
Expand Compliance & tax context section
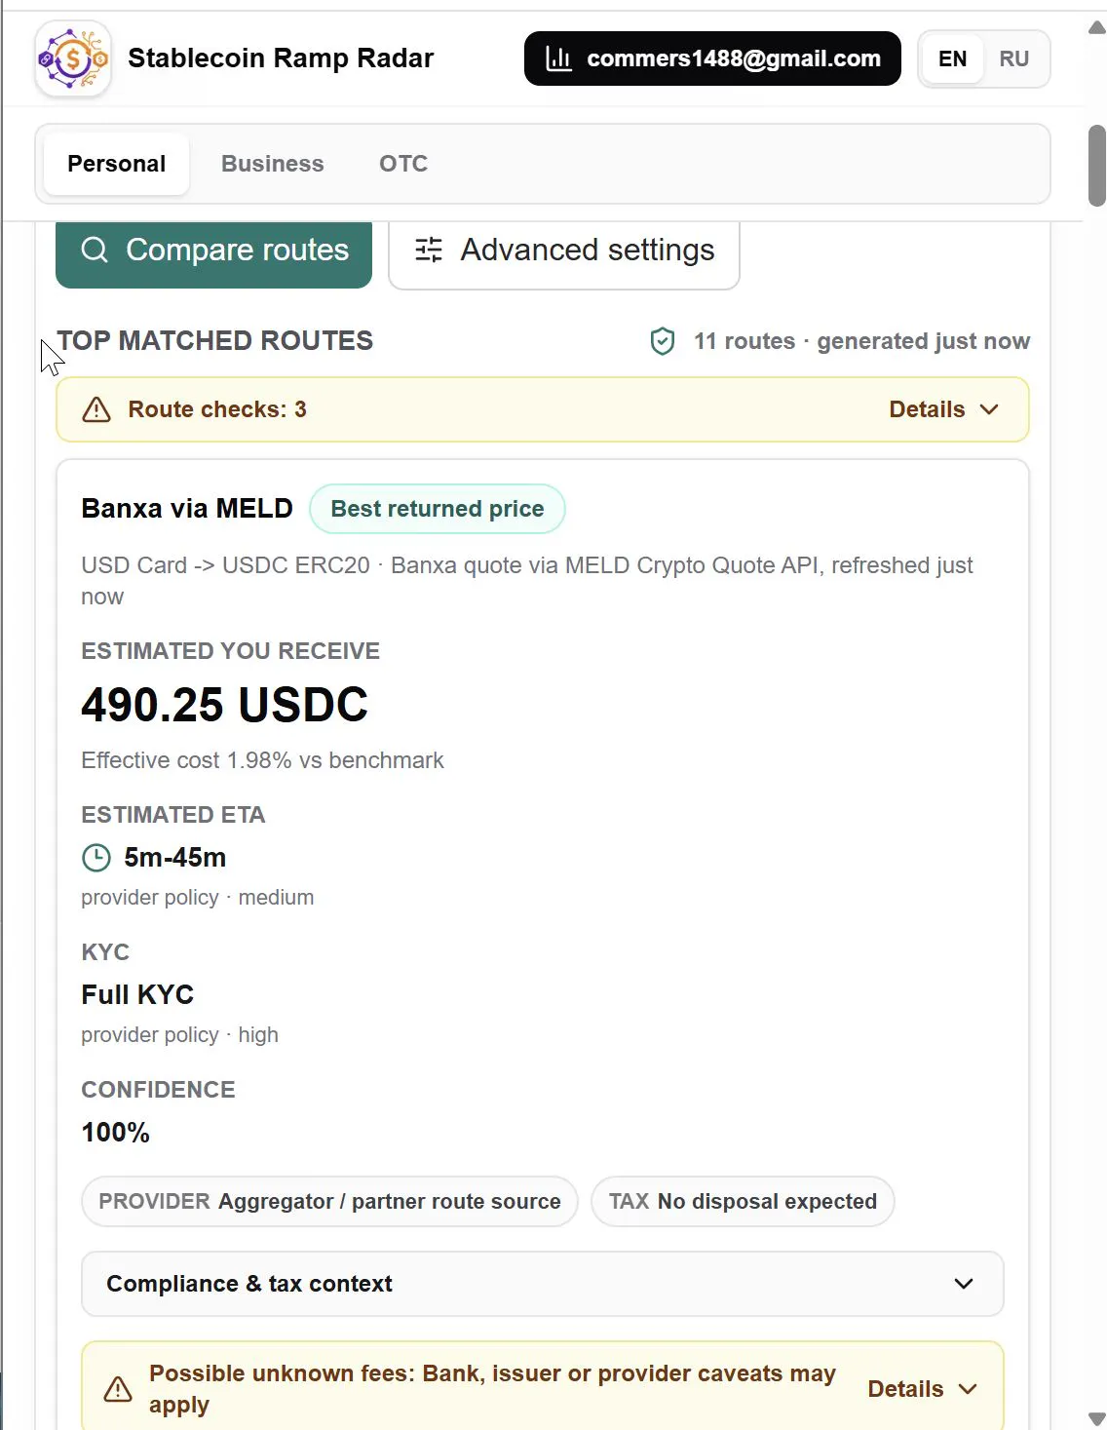[543, 1284]
